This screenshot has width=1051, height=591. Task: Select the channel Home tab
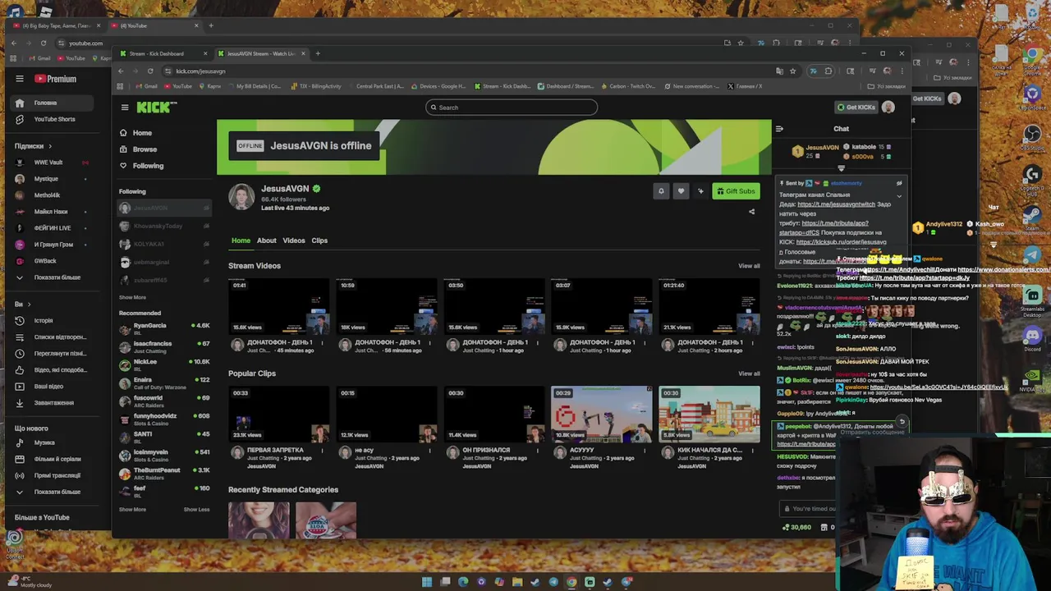(x=241, y=241)
